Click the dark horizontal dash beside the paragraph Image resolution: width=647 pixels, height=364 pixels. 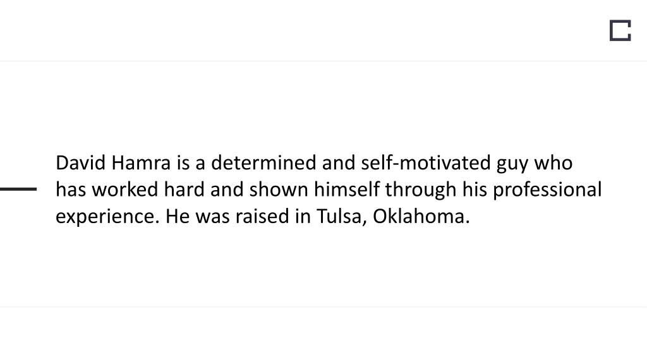pyautogui.click(x=18, y=189)
